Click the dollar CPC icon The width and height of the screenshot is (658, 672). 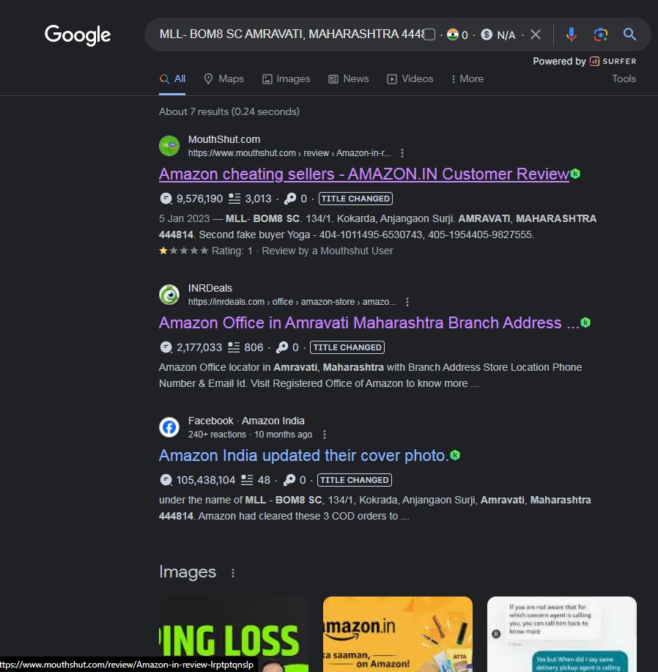point(487,34)
